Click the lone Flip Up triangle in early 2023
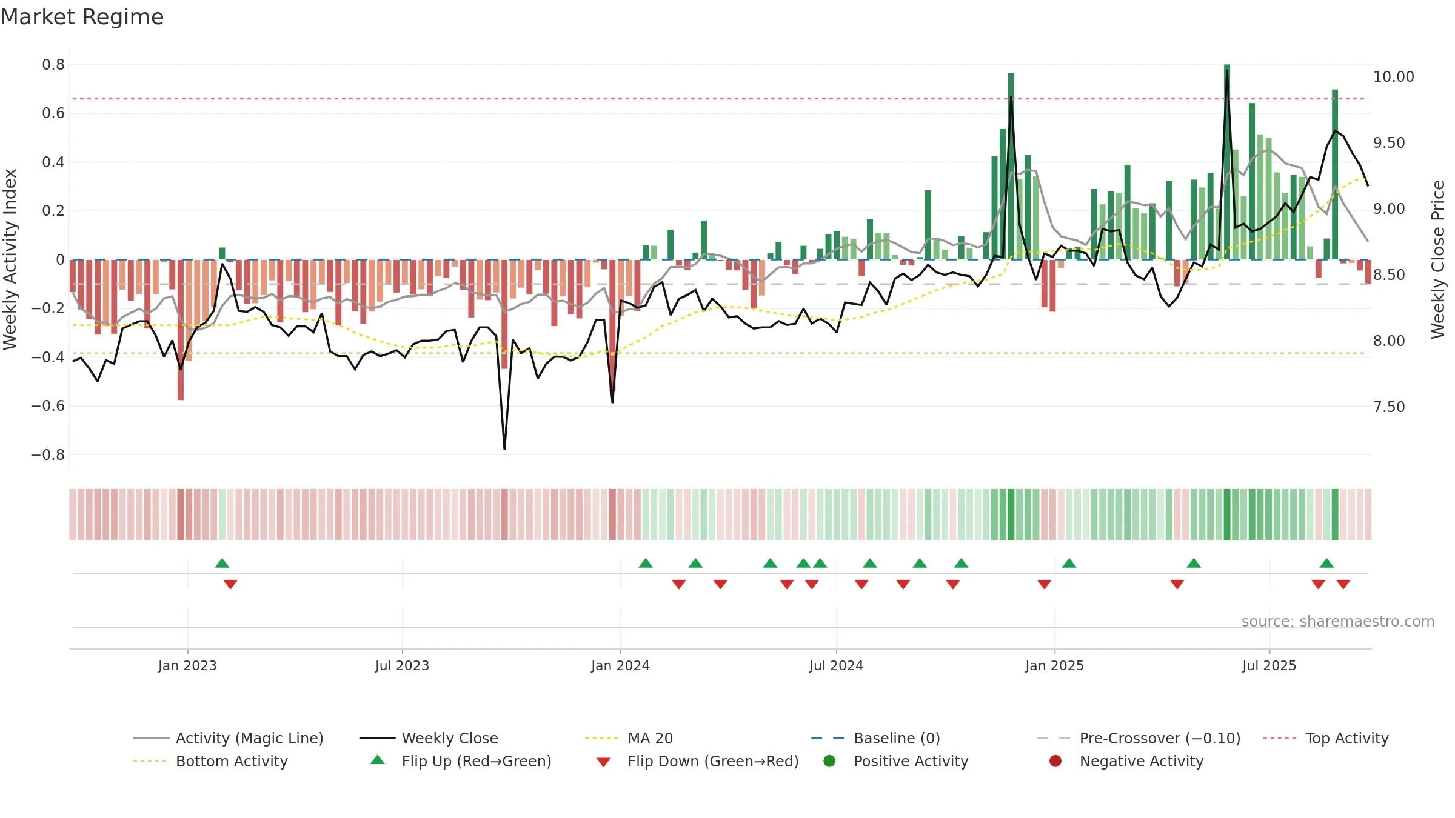The height and width of the screenshot is (818, 1455). coord(222,563)
